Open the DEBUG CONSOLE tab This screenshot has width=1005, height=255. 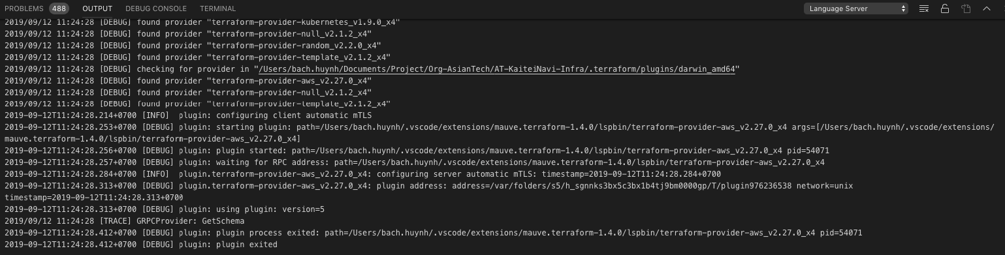tap(156, 8)
